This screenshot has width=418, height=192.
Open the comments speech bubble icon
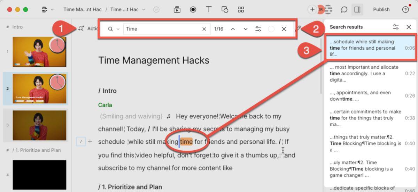coord(344,10)
